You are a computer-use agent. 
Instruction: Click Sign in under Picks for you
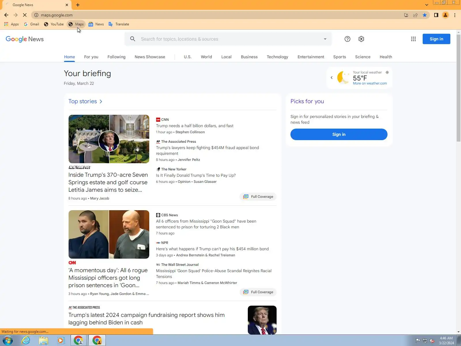click(x=339, y=134)
